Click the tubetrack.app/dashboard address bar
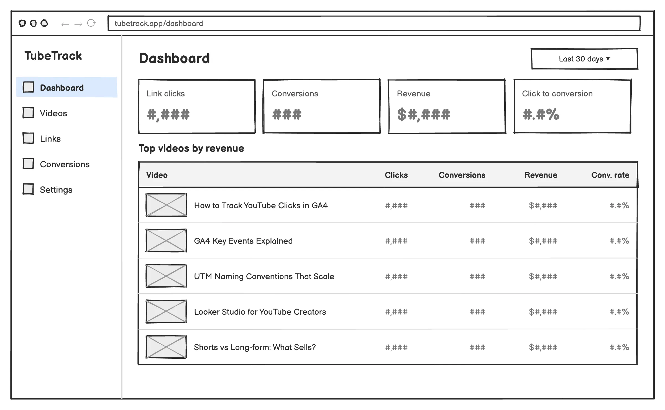Image resolution: width=665 pixels, height=410 pixels. 374,23
